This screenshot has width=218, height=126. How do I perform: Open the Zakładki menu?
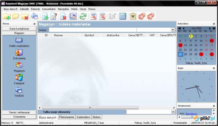24,9
